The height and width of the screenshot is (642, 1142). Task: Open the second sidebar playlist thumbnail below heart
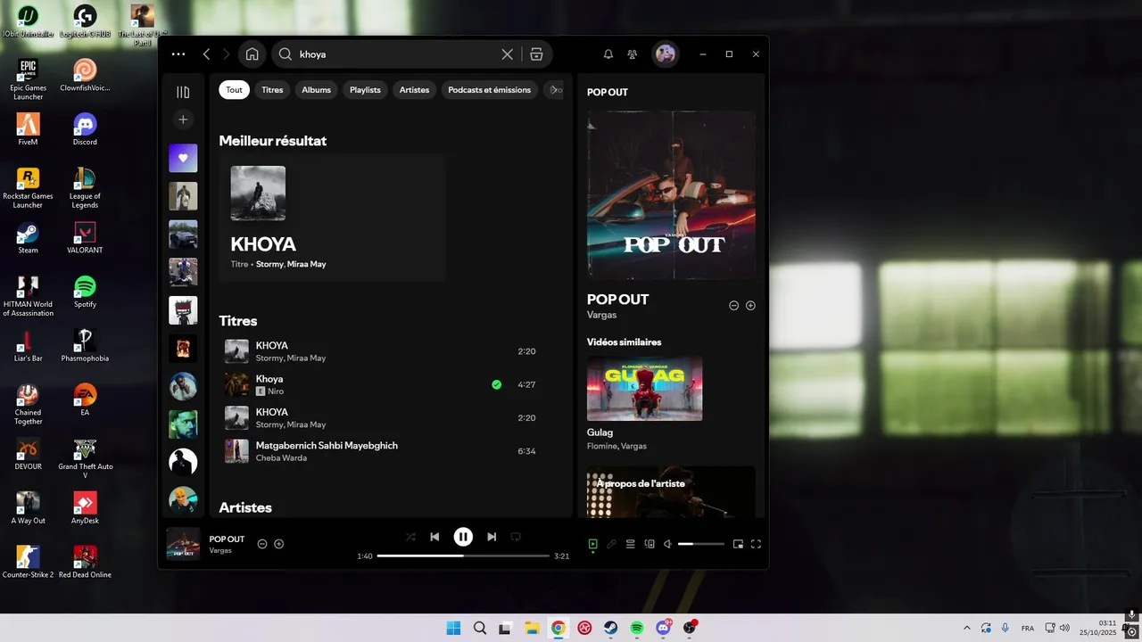click(183, 235)
